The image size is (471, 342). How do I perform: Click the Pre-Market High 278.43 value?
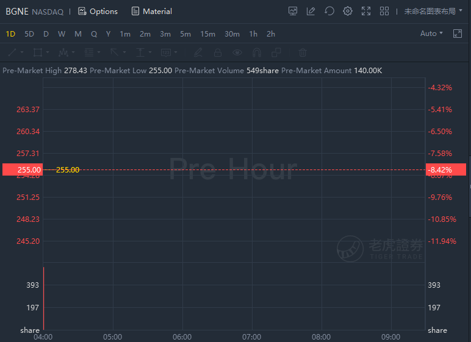tap(76, 71)
